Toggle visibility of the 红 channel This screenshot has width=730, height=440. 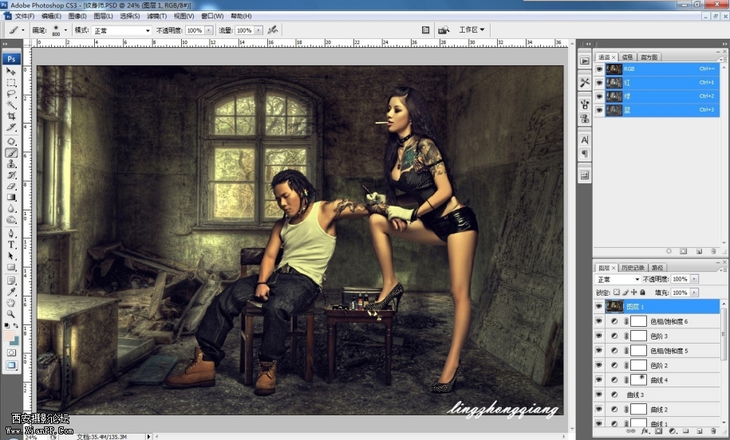(x=599, y=82)
